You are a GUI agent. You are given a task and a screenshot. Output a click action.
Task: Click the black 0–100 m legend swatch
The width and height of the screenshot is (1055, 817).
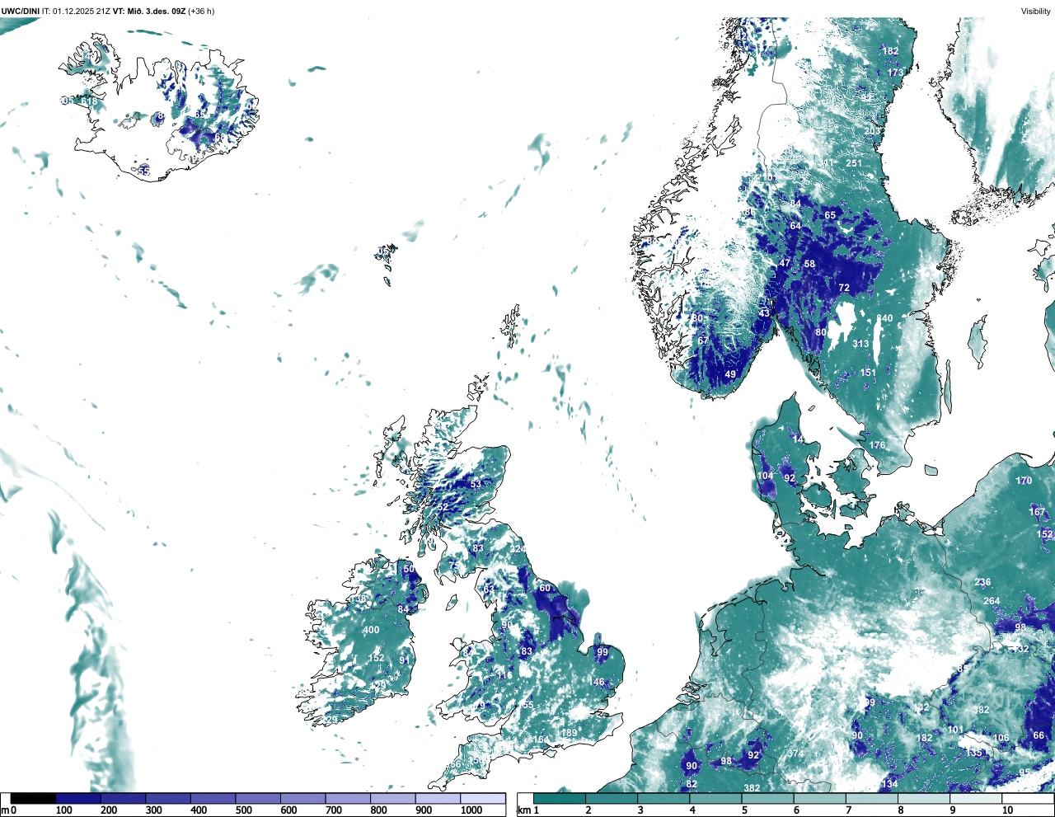[x=33, y=799]
